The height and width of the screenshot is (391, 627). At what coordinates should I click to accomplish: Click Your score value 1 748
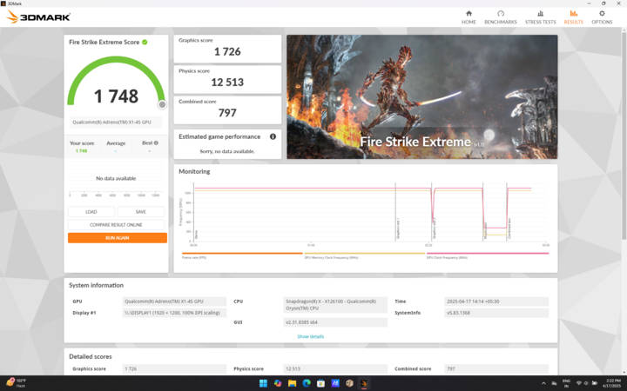click(x=82, y=151)
